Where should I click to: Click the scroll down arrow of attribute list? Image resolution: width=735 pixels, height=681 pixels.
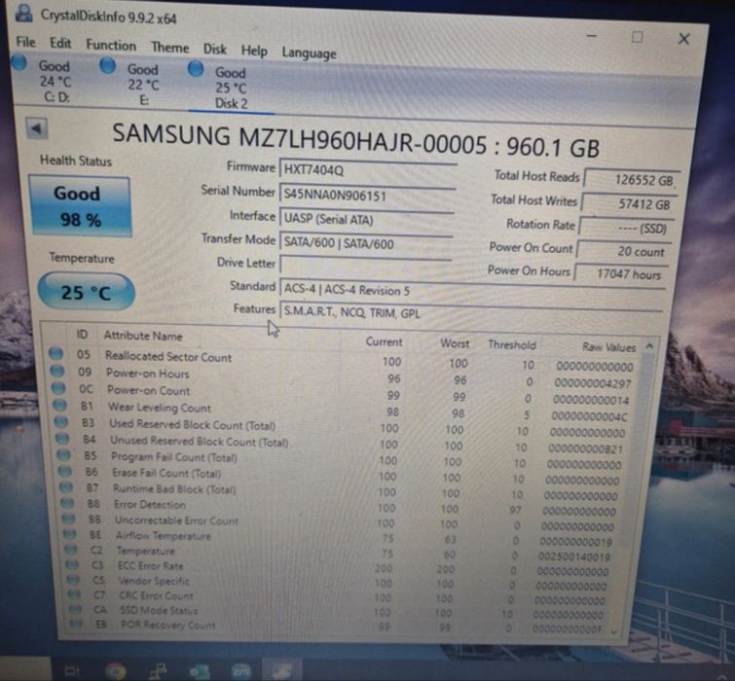click(x=614, y=632)
